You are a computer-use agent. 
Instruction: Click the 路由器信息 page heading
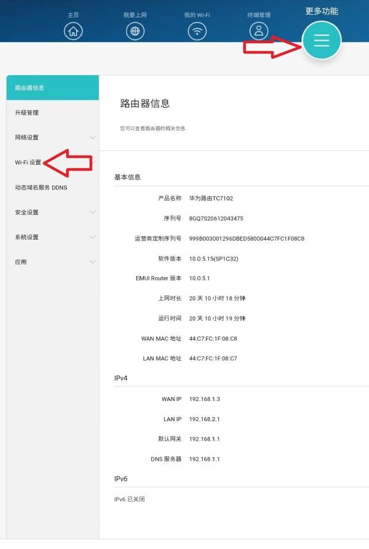(145, 103)
